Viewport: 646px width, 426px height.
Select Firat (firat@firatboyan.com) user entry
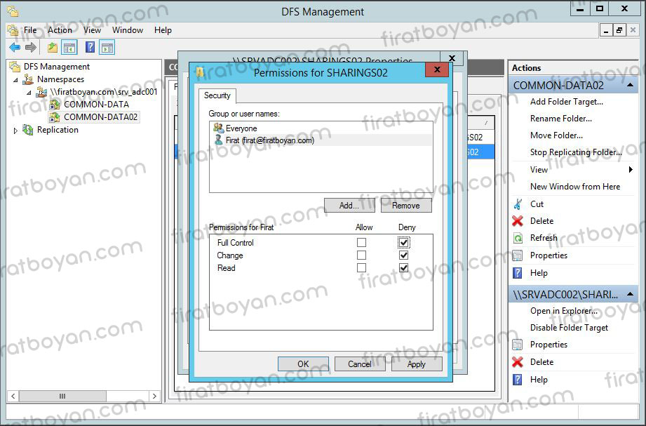tap(321, 140)
